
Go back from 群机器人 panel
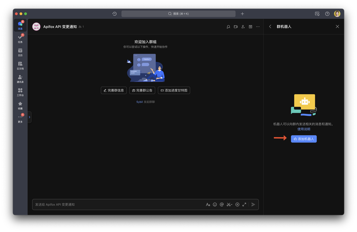(270, 26)
